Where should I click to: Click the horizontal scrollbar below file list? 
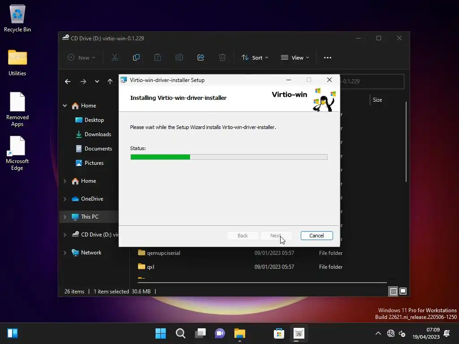click(262, 283)
